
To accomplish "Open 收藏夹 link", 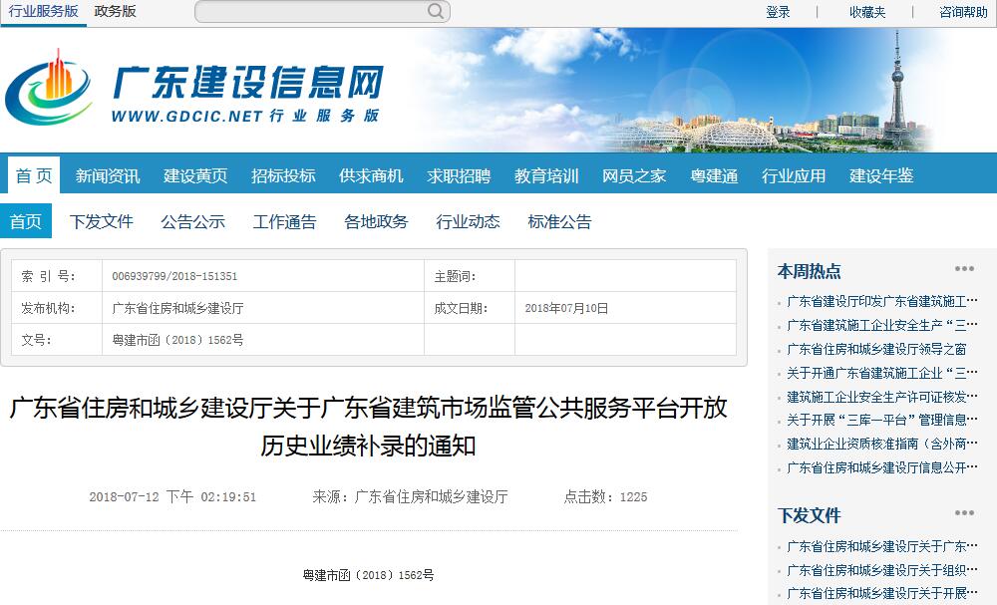I will pos(867,12).
